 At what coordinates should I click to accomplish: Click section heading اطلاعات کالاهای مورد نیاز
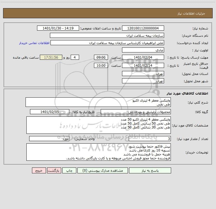pos(187,93)
